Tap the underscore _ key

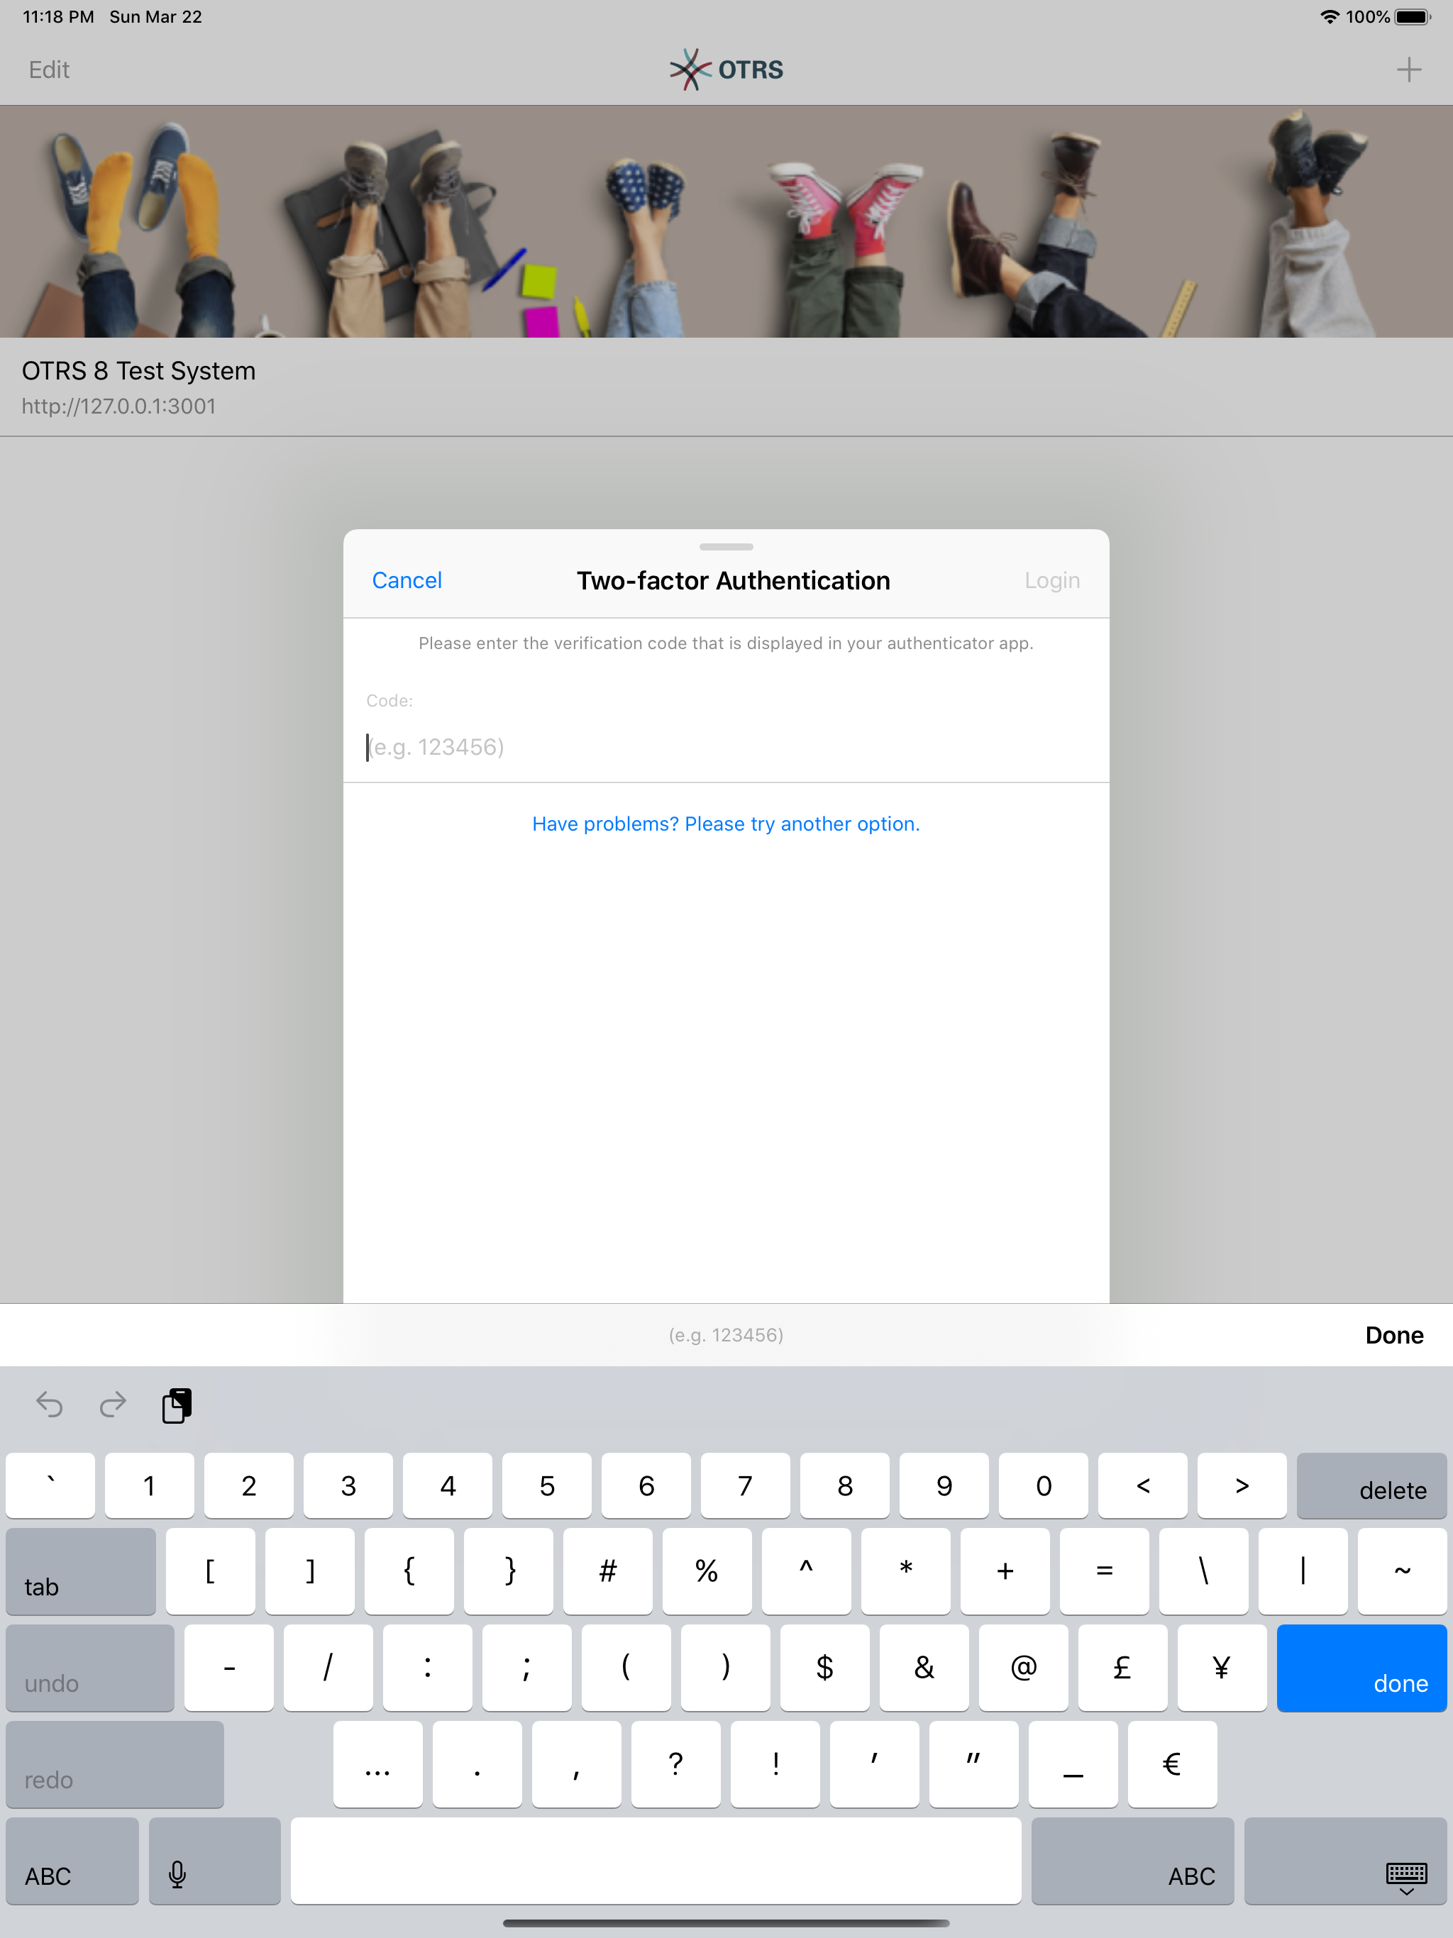1073,1764
